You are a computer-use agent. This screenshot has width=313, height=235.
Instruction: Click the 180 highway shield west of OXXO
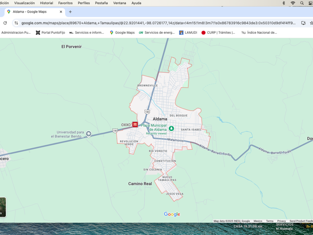[x=115, y=131]
